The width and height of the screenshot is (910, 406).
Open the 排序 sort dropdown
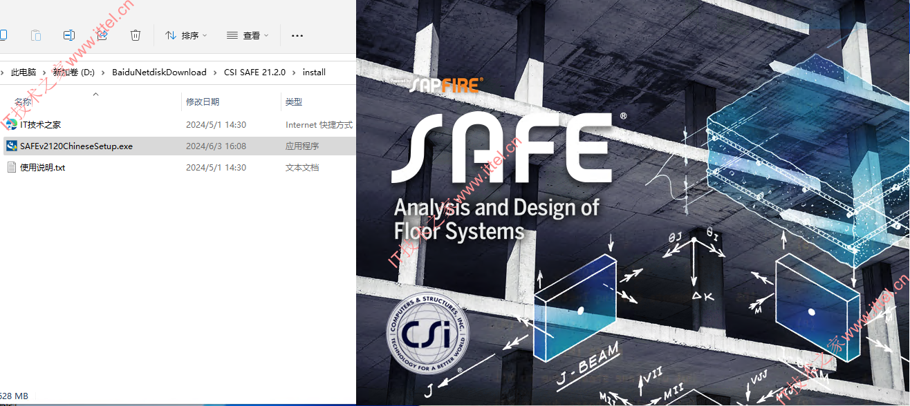(186, 35)
